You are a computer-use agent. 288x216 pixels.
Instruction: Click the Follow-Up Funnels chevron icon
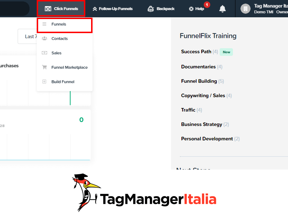[x=95, y=9]
